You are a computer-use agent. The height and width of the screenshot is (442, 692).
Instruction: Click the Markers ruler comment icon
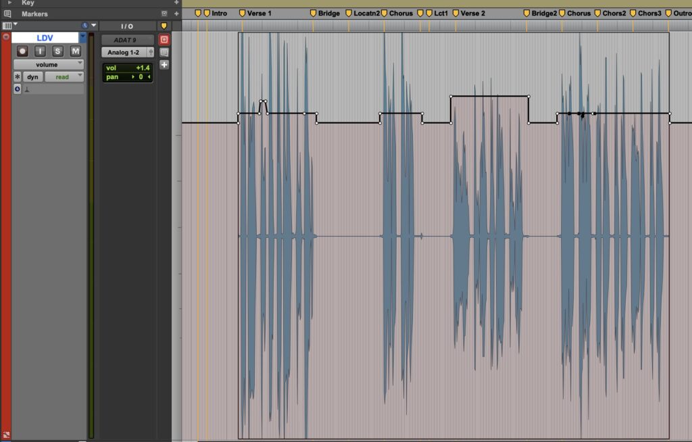point(7,14)
